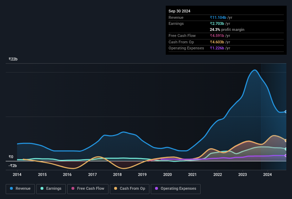Click the 24.3% profit margin text
The image size is (292, 199).
tap(227, 29)
